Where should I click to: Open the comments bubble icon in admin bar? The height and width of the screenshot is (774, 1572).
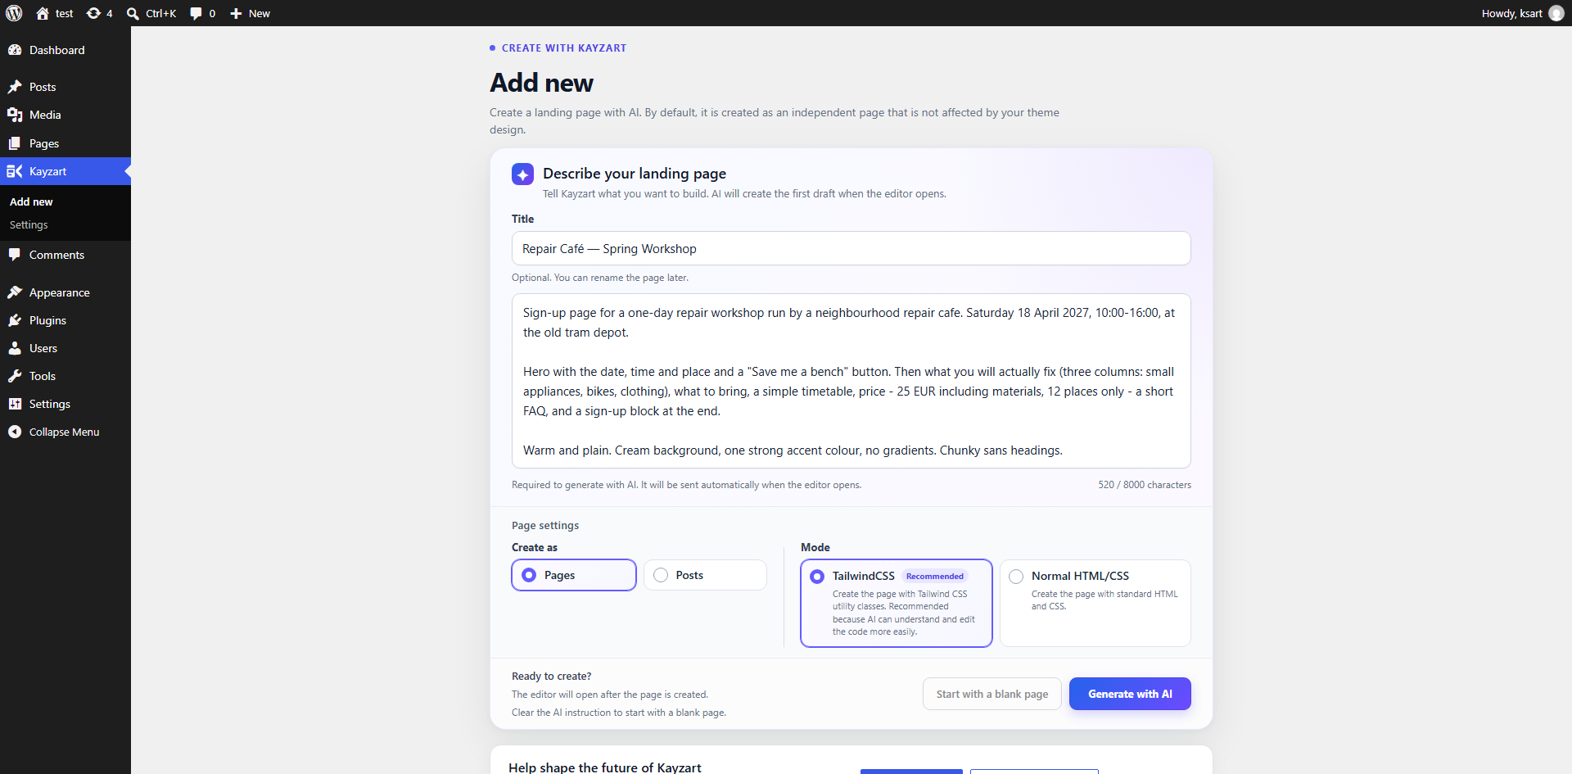point(196,13)
